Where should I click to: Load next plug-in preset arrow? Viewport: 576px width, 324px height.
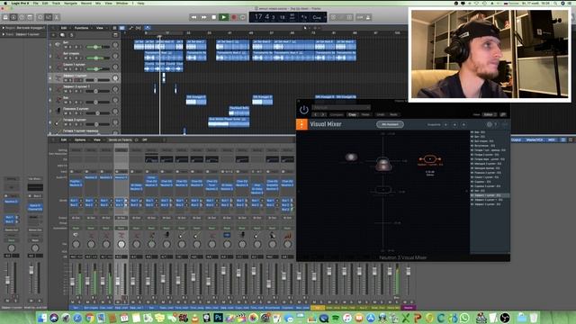(x=323, y=114)
